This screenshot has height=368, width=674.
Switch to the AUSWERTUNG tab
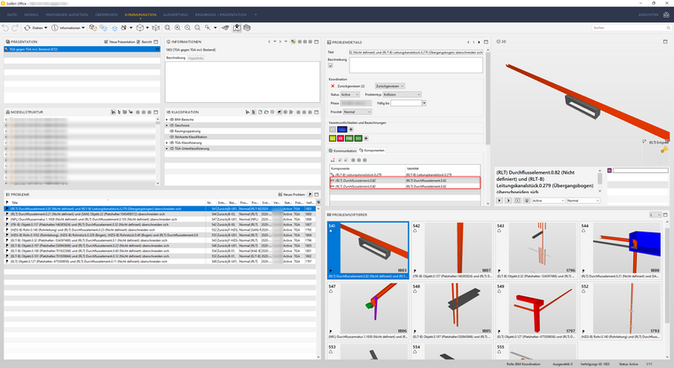coord(176,14)
